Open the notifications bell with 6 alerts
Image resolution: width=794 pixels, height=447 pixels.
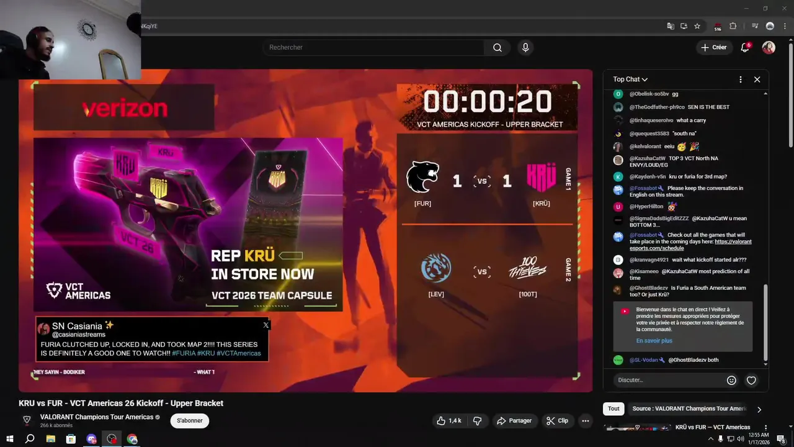coord(746,48)
